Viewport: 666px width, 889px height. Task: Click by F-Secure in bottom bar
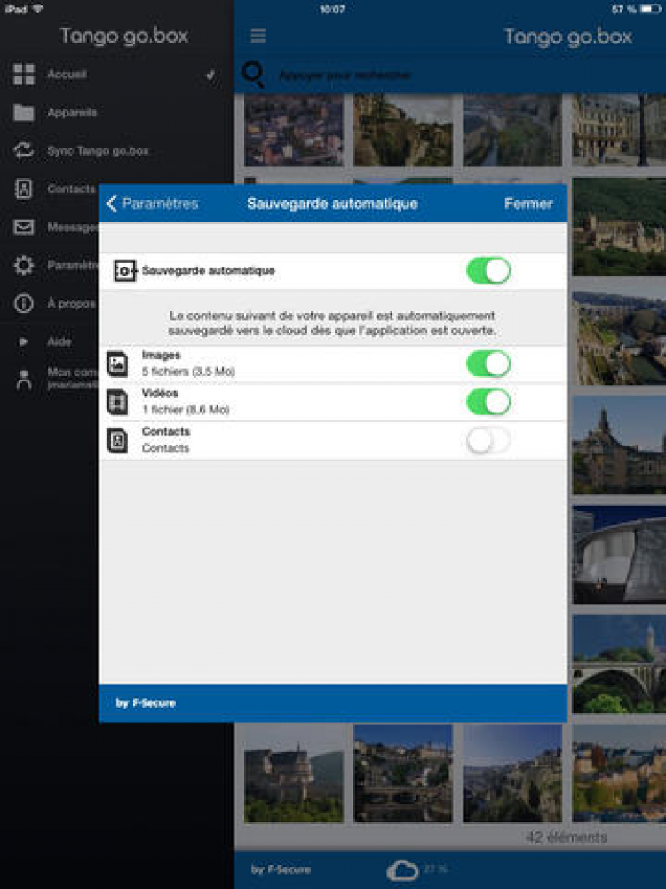point(281,869)
